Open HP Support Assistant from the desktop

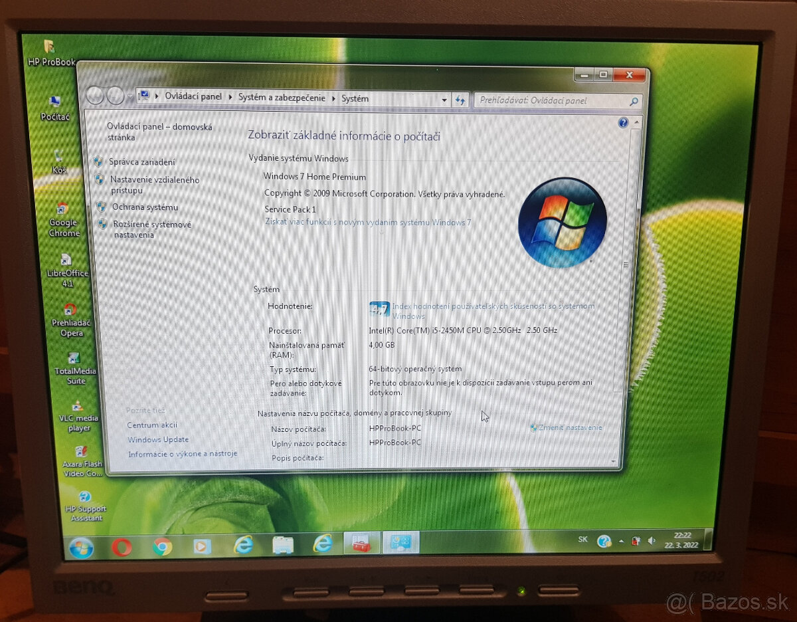(x=85, y=495)
